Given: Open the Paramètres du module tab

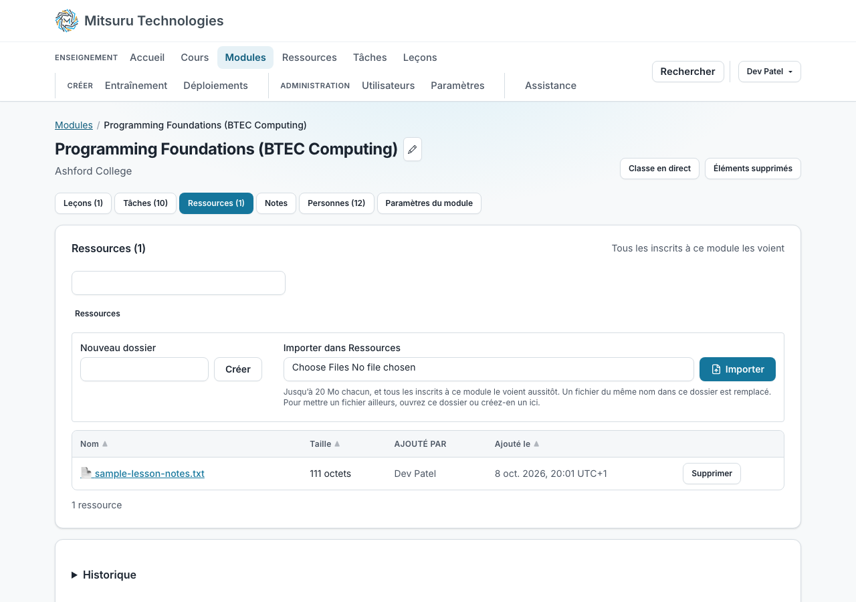Looking at the screenshot, I should pos(429,203).
